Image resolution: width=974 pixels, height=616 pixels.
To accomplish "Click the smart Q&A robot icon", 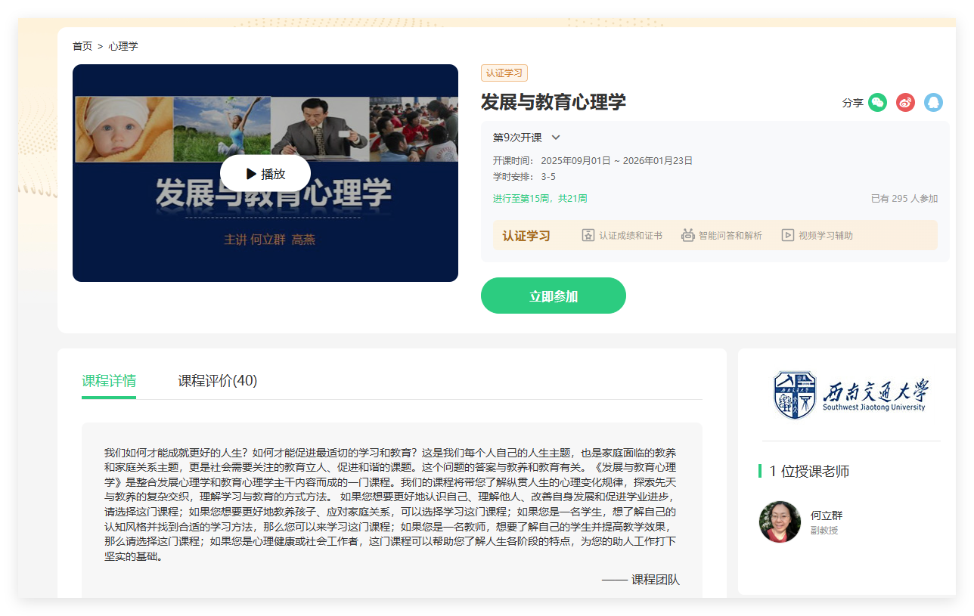I will click(687, 235).
